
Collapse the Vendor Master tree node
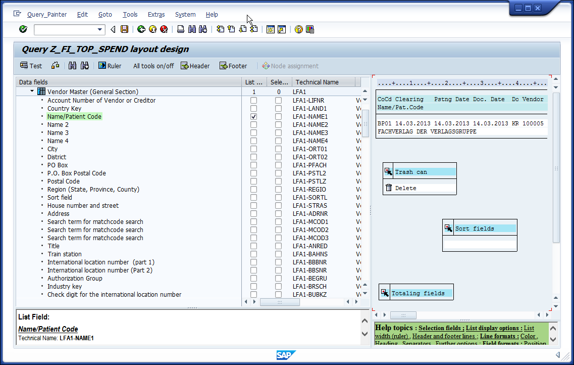(x=32, y=91)
